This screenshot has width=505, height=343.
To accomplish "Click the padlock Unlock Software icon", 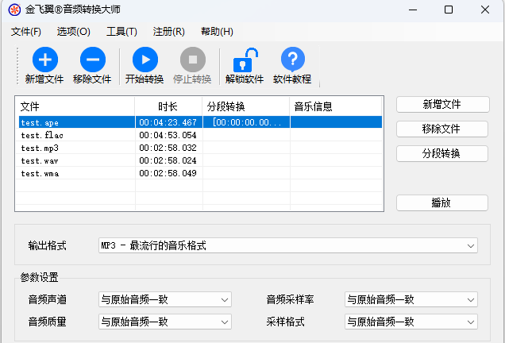I will tap(245, 60).
